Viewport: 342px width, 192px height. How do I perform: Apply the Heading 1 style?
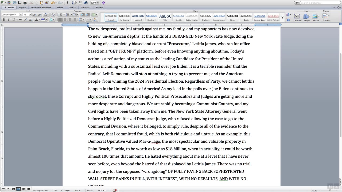tap(138, 17)
